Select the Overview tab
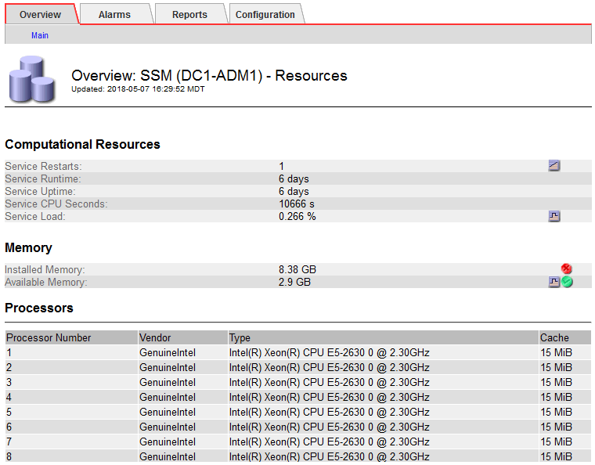This screenshot has height=465, width=595. [40, 14]
